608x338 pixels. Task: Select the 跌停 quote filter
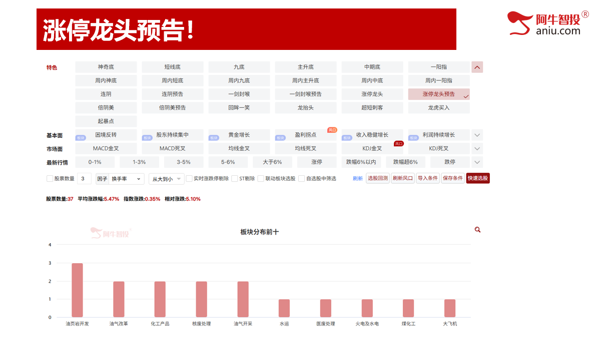pyautogui.click(x=450, y=162)
